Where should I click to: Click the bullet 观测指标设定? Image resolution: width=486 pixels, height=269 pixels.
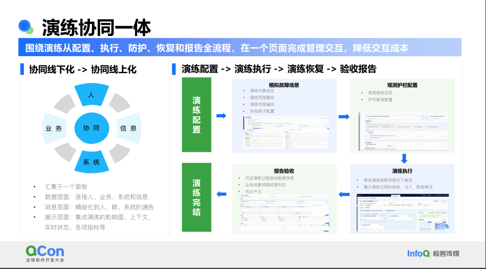380,93
